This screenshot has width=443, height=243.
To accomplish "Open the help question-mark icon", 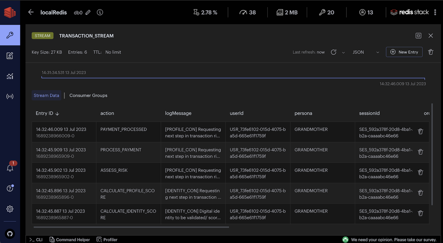I will click(x=10, y=188).
